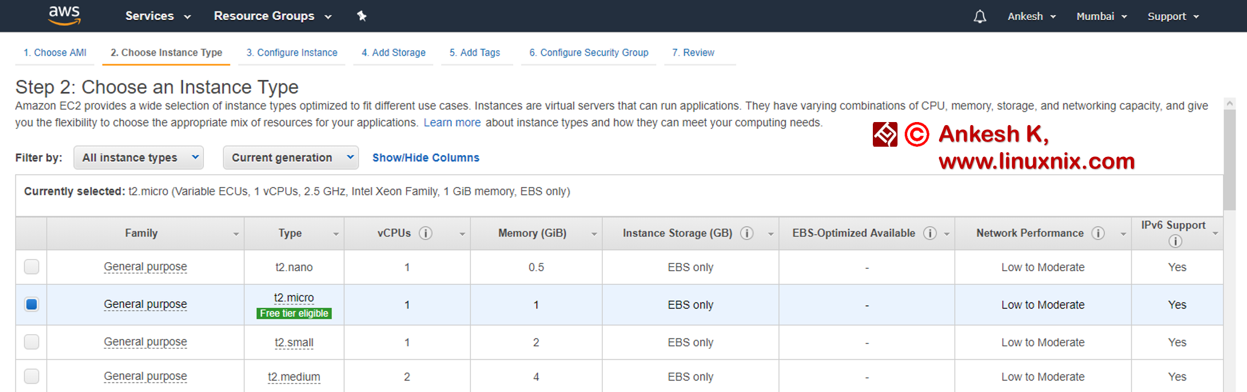Click the Network Performance info icon
Image resolution: width=1247 pixels, height=392 pixels.
pos(1098,233)
